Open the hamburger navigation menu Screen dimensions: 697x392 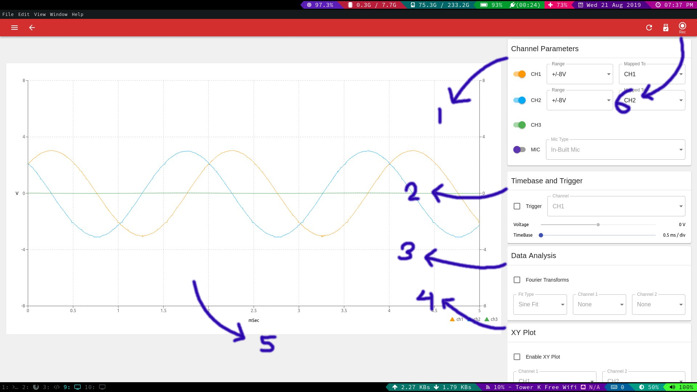coord(15,28)
